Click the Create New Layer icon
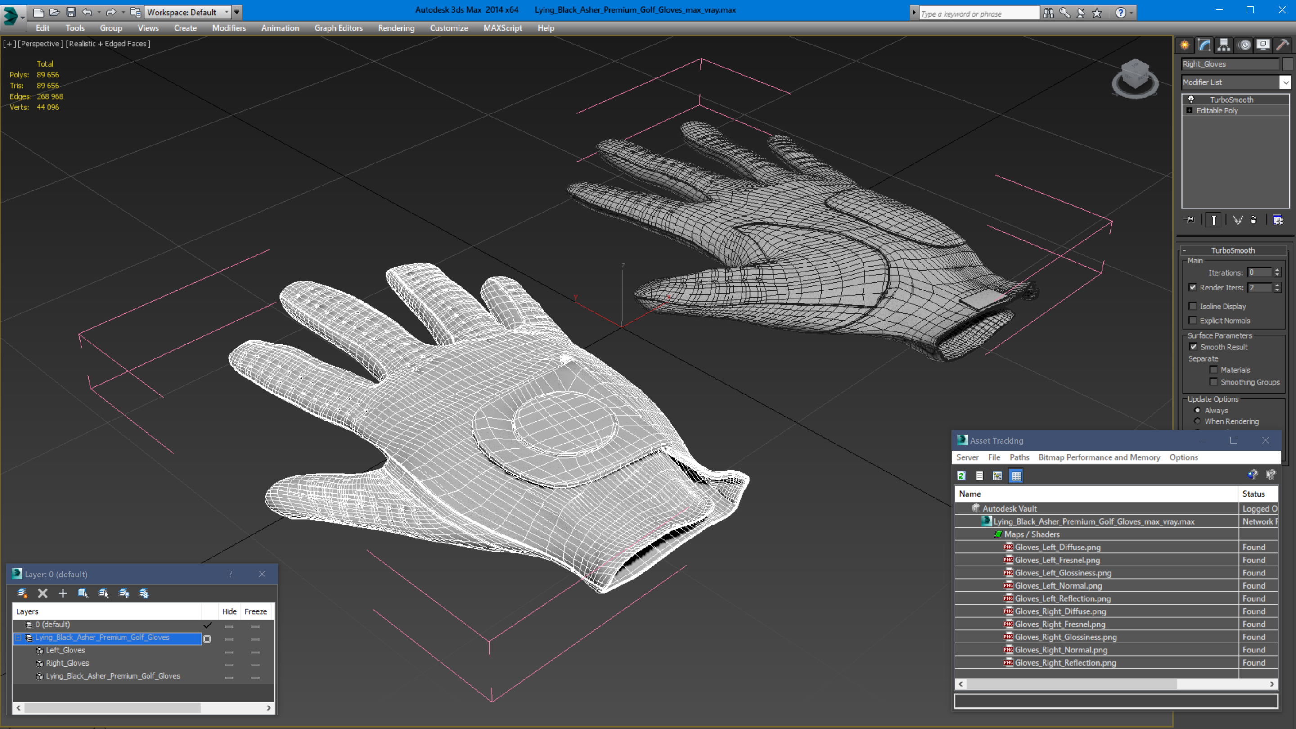 tap(22, 593)
